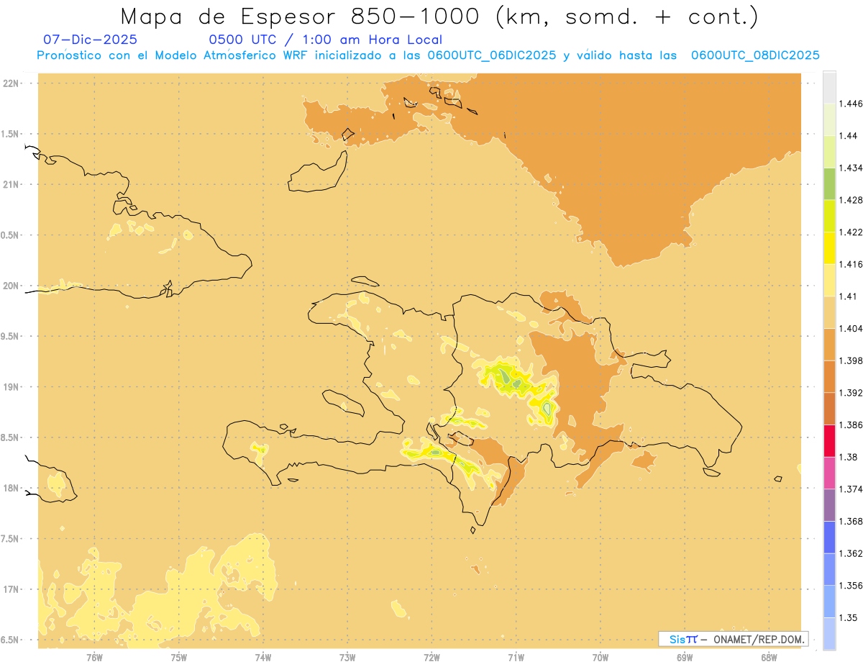Click the 69W longitude axis label
Viewport: 863px width, 667px height.
point(685,658)
